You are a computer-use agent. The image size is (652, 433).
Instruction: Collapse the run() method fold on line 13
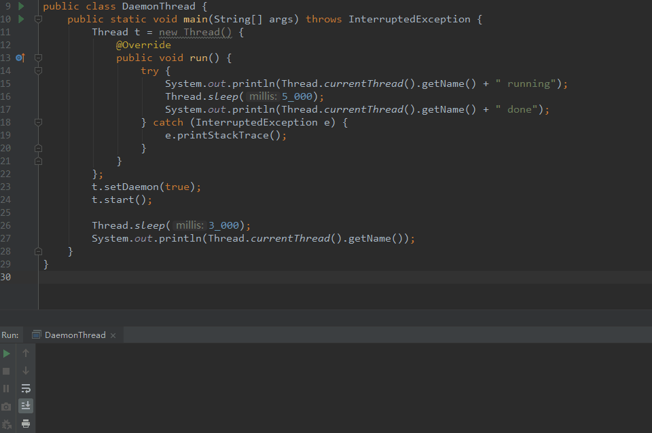click(x=38, y=58)
